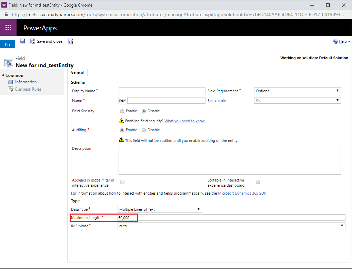352x269 pixels.
Task: Select the Information icon in sidebar
Action: [10, 82]
